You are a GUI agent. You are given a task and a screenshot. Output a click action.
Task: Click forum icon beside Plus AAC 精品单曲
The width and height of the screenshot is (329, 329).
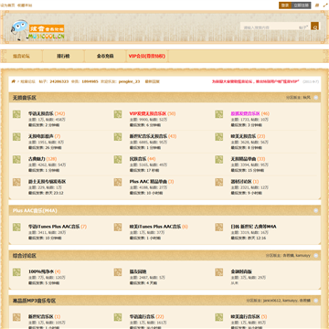click(118, 182)
